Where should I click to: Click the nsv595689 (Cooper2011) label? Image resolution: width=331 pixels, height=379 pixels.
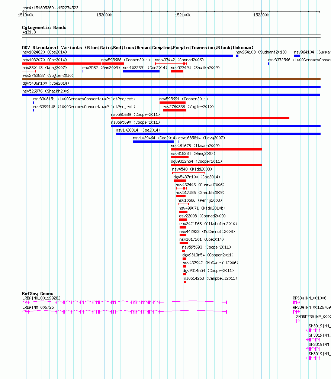pyautogui.click(x=135, y=114)
